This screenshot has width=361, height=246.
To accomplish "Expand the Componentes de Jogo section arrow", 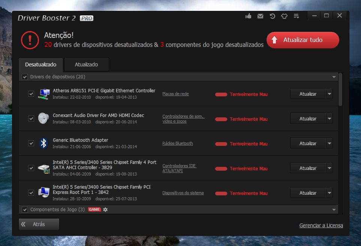I will [334, 210].
